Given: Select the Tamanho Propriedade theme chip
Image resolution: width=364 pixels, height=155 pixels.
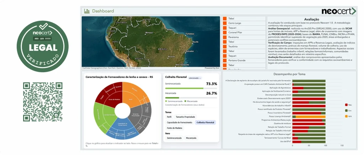Looking at the screenshot, I should [185, 116].
